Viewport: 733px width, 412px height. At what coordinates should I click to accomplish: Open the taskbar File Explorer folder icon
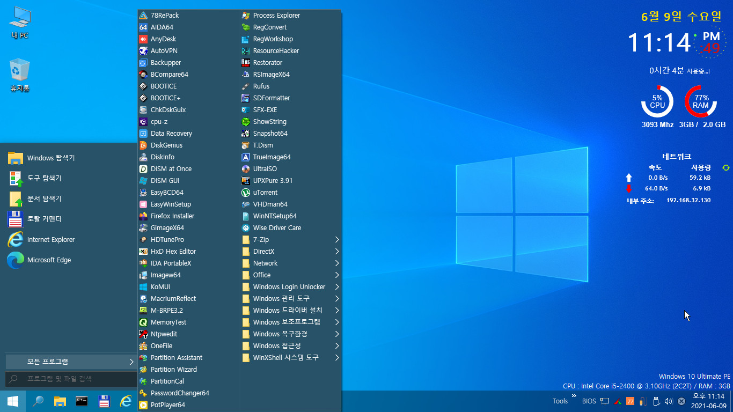click(x=60, y=401)
